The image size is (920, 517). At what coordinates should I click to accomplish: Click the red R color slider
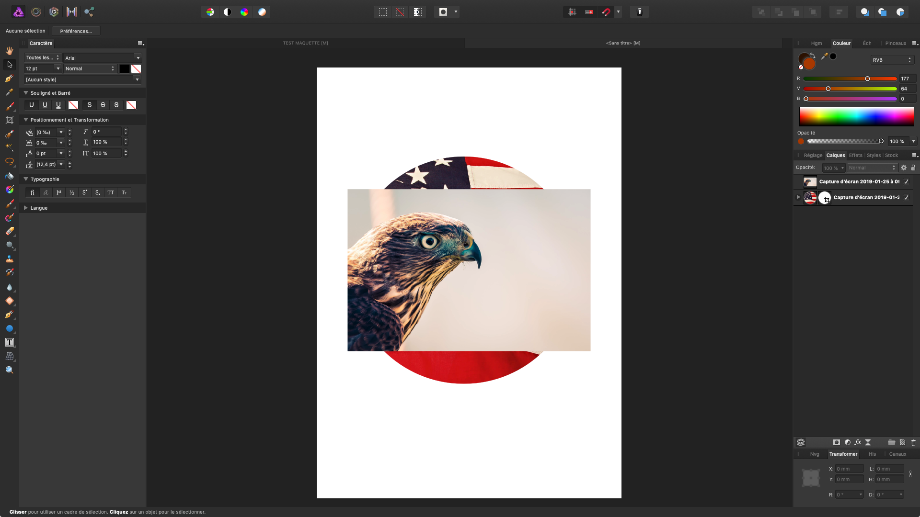coord(850,79)
